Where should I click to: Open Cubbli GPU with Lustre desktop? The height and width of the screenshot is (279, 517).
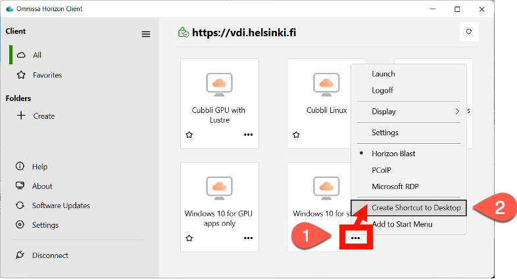(x=220, y=104)
